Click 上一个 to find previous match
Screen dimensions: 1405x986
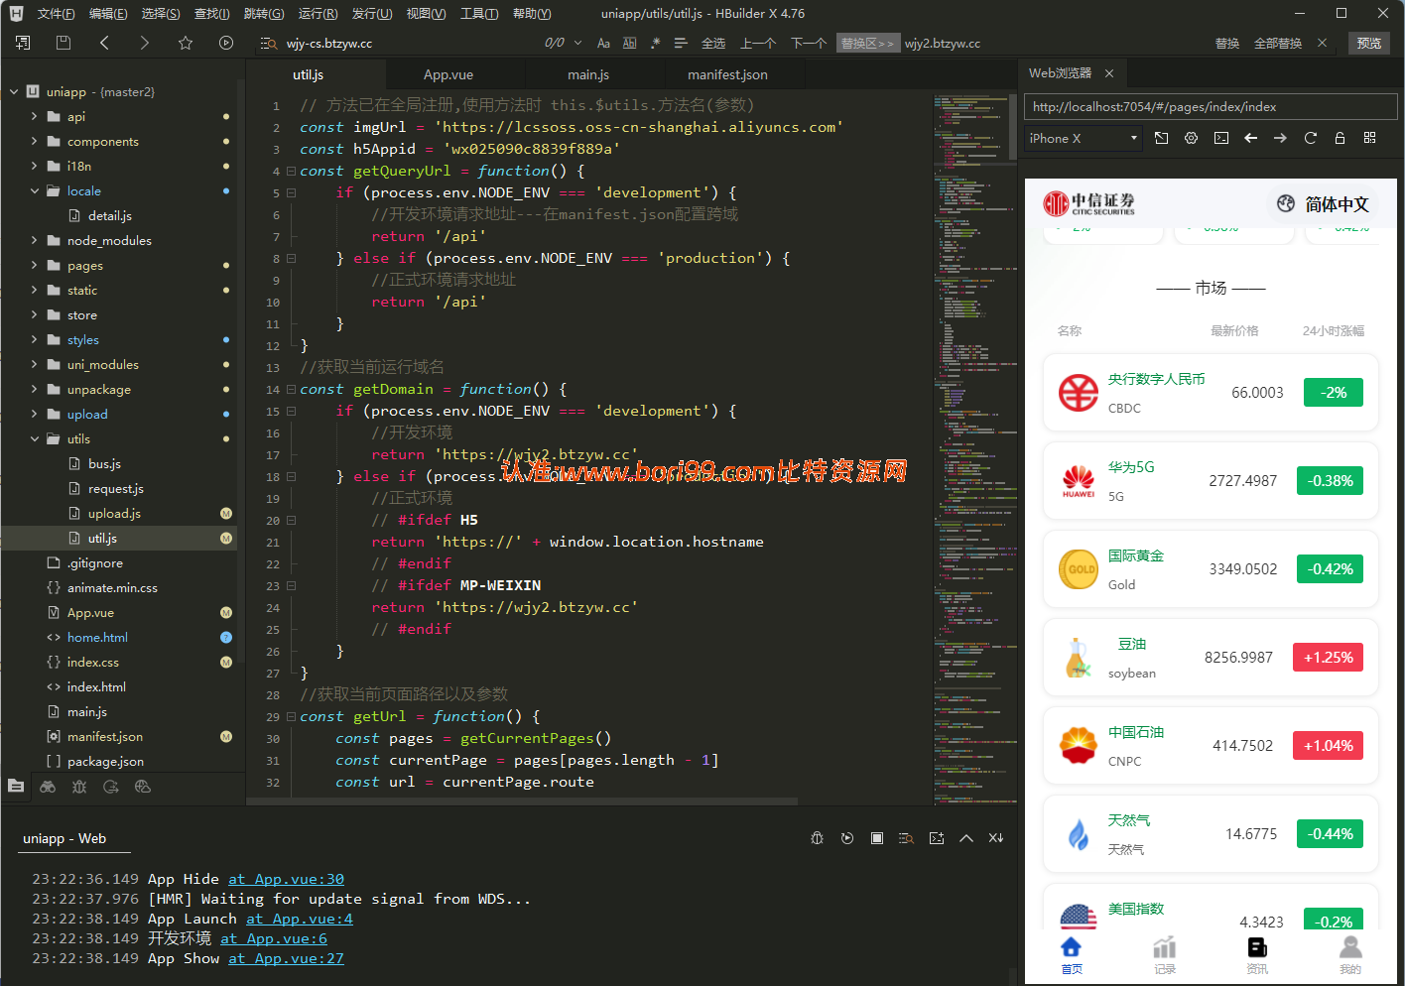(758, 43)
